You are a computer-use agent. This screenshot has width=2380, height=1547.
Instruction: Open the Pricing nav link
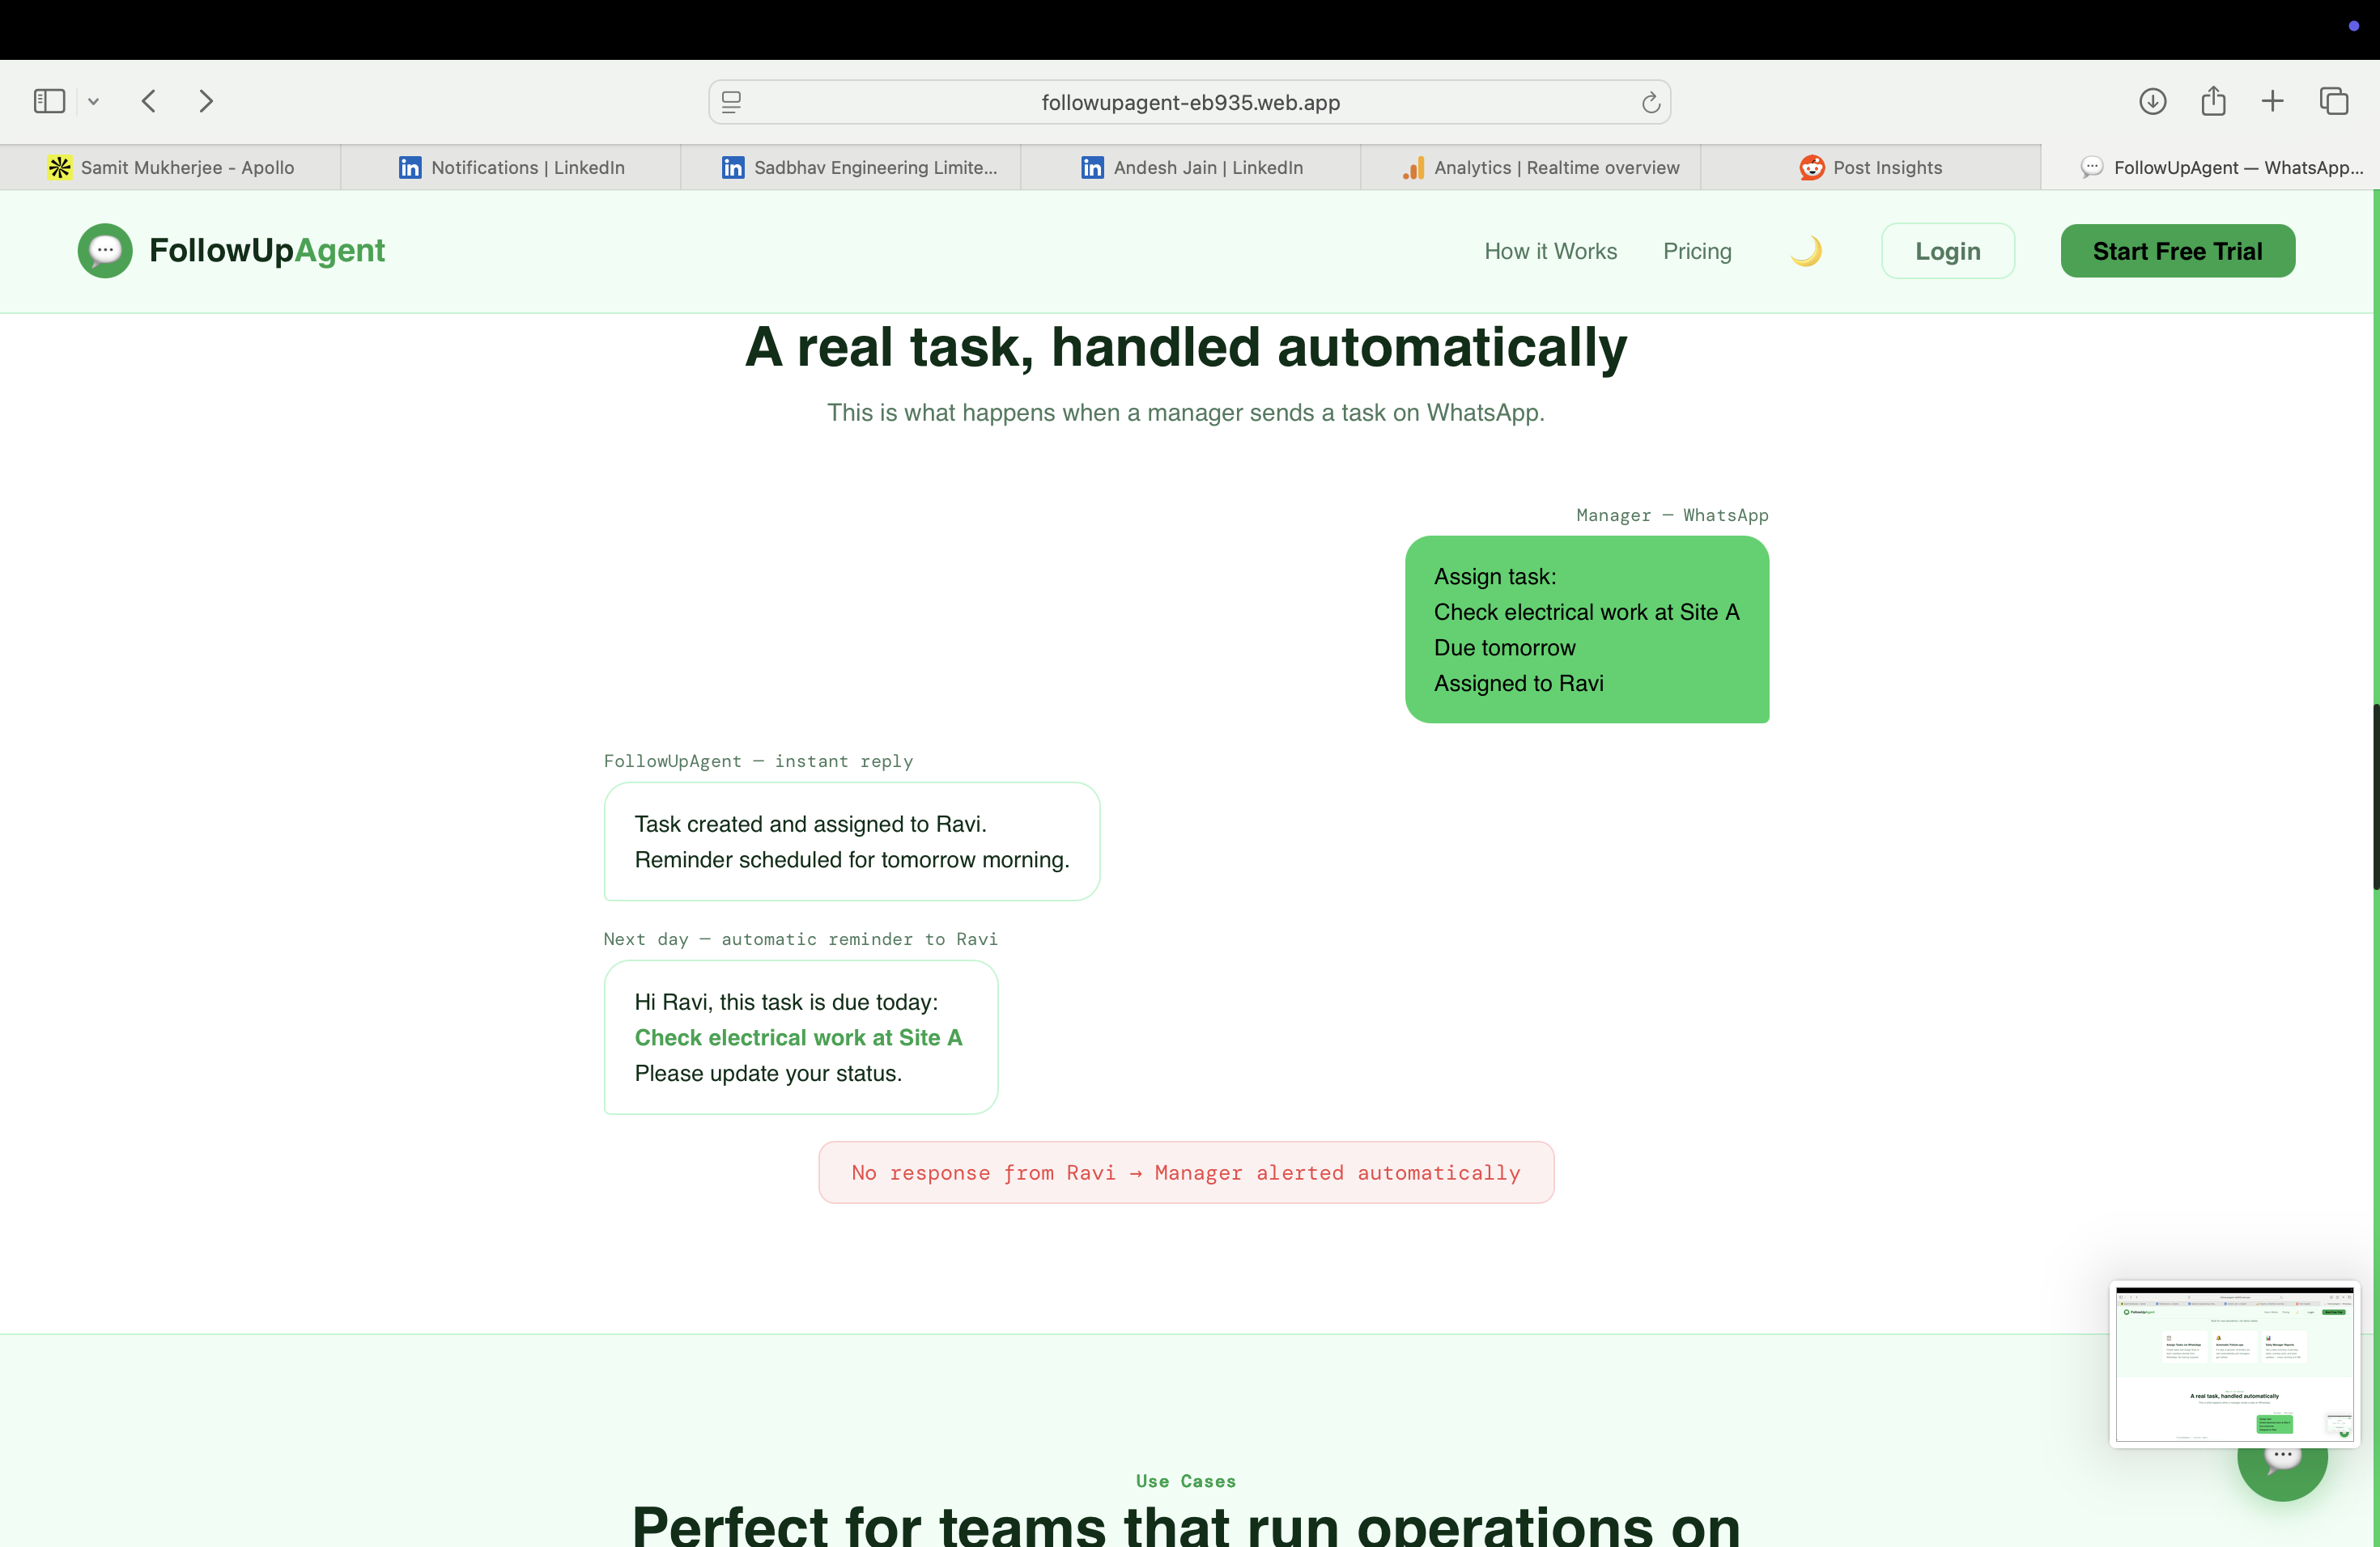[x=1697, y=252]
